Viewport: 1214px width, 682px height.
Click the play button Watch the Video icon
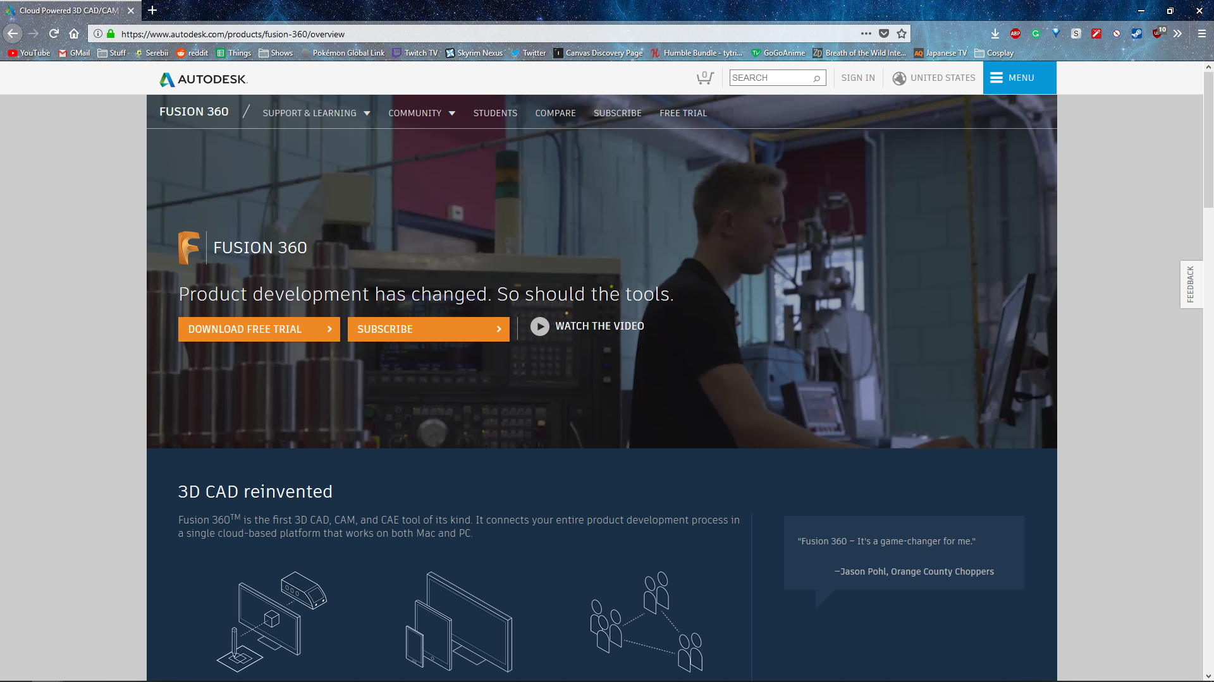(539, 326)
